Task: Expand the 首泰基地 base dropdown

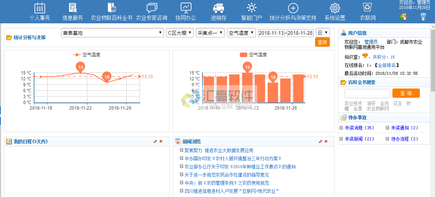Action: [x=112, y=33]
